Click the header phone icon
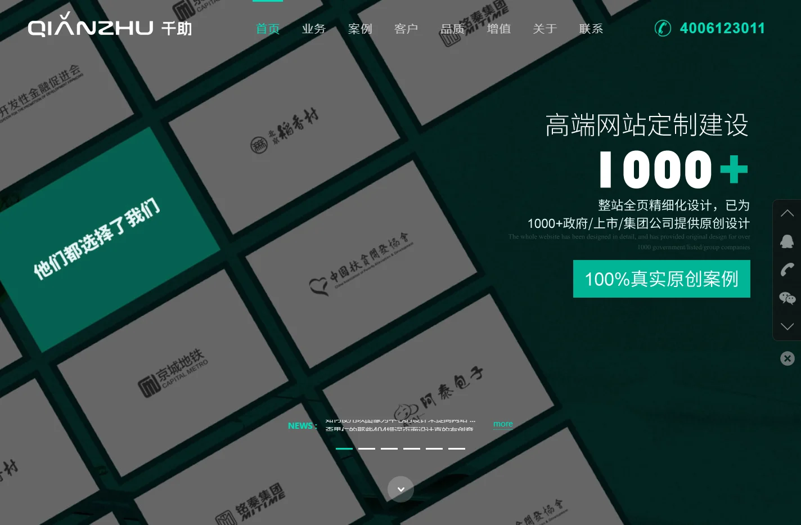Screen dimensions: 801x525 (663, 28)
